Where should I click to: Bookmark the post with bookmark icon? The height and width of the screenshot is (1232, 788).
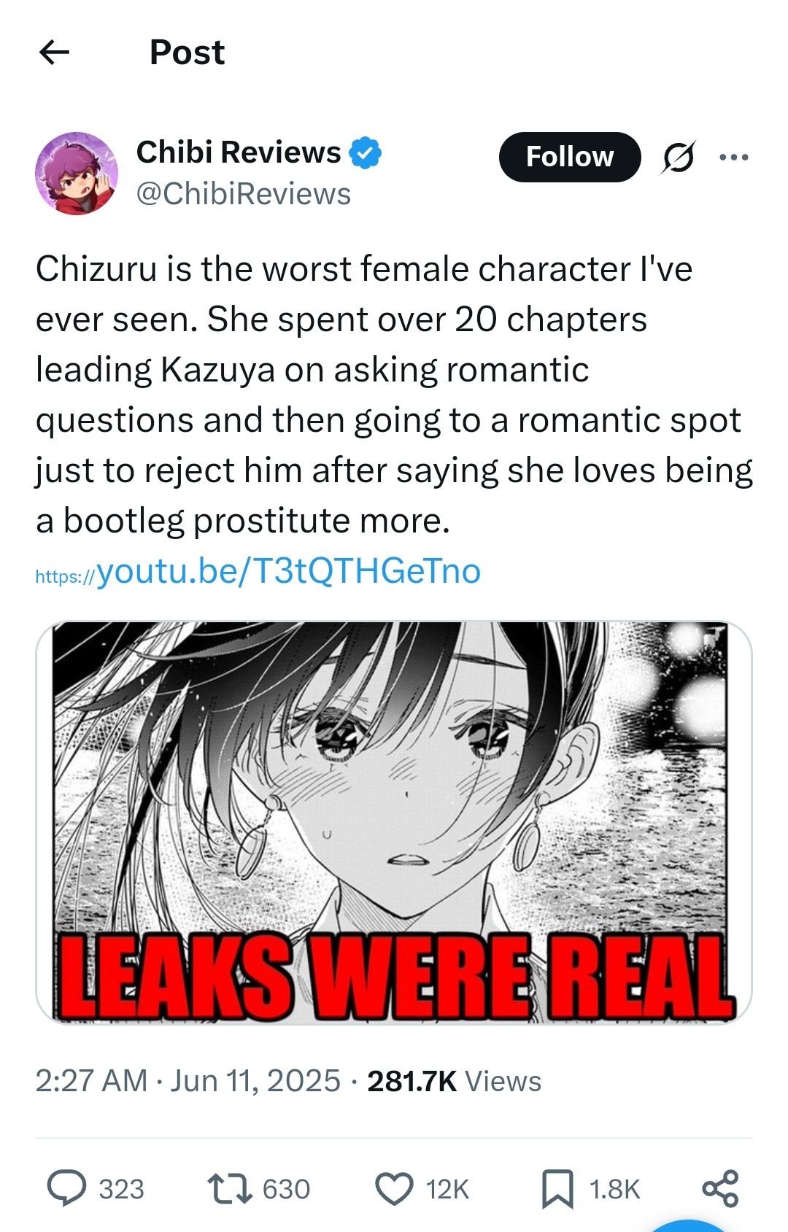tap(557, 1189)
